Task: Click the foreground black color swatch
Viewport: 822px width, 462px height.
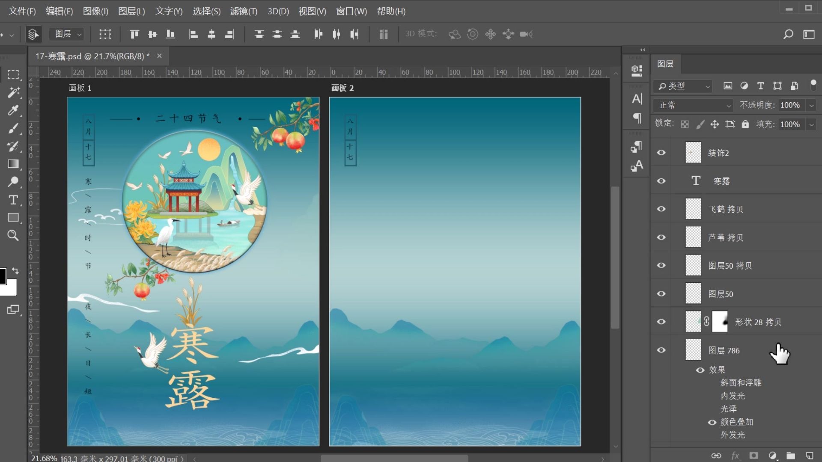Action: (3, 276)
